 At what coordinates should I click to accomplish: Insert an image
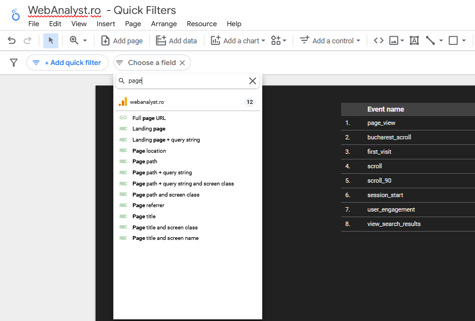click(393, 41)
